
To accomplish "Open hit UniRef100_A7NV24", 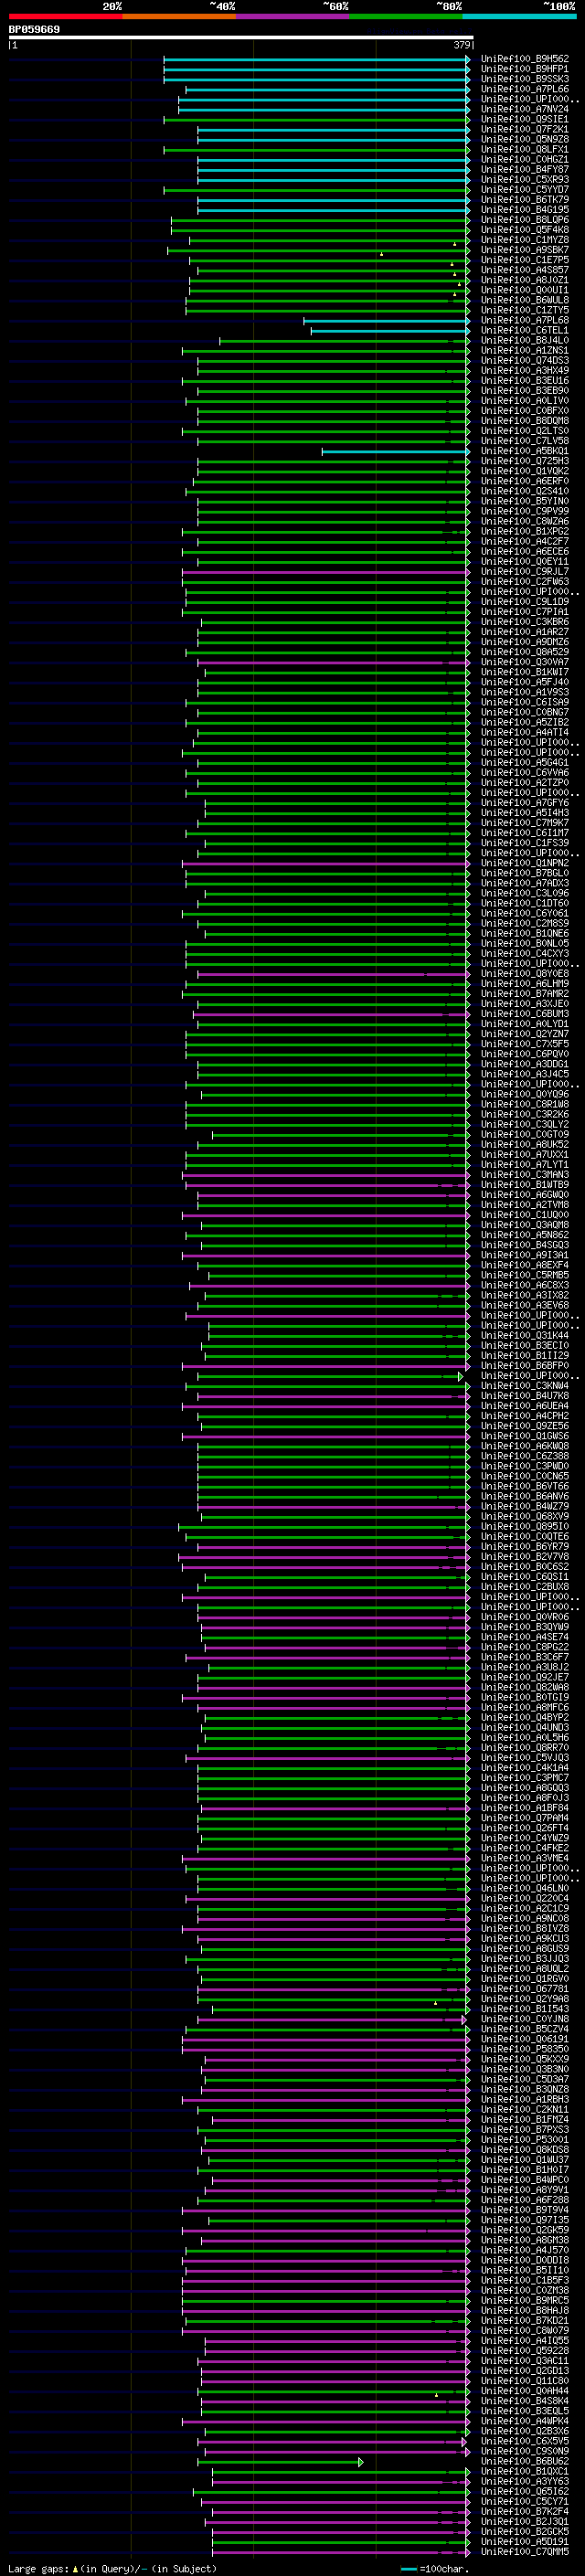I will tap(524, 109).
